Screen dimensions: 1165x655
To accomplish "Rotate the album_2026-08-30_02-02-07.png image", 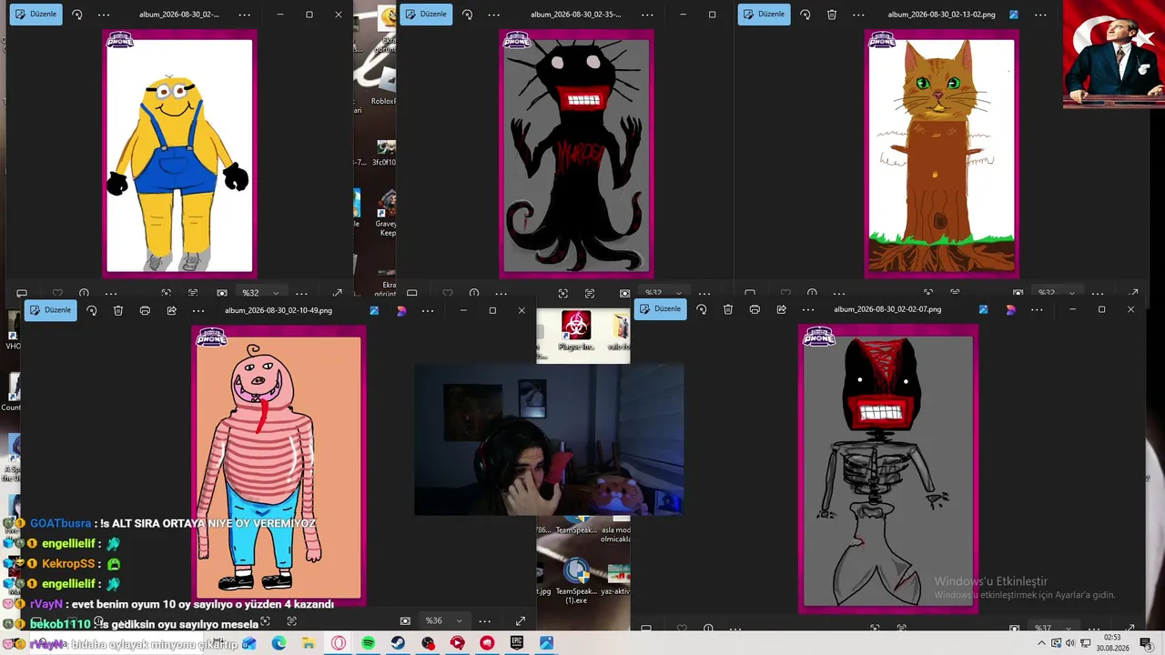I will (x=701, y=309).
